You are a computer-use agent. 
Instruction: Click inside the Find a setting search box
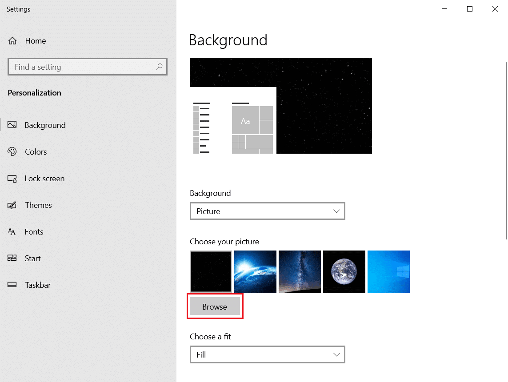click(x=80, y=67)
